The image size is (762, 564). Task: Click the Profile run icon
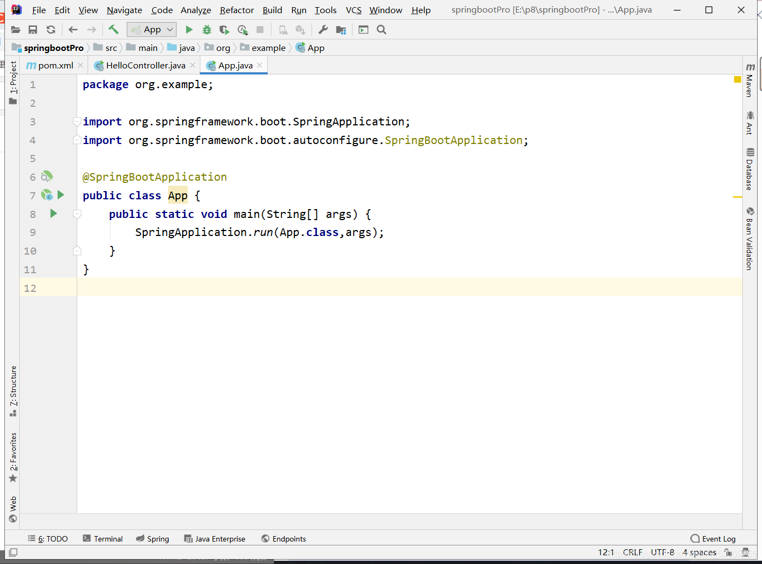point(243,30)
